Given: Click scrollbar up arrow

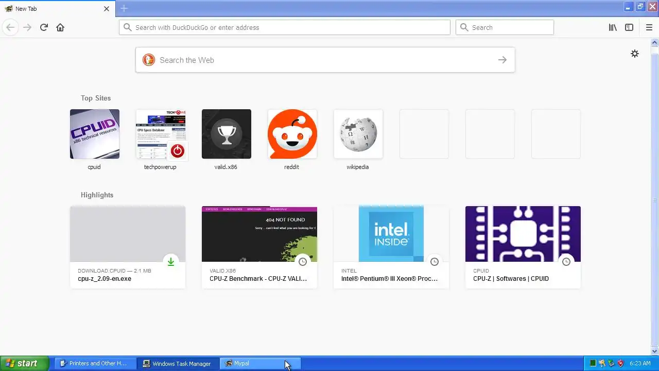Looking at the screenshot, I should [x=655, y=42].
